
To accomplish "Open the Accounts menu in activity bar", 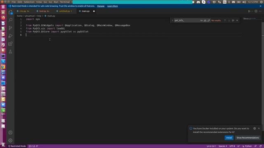I will 10,132.
